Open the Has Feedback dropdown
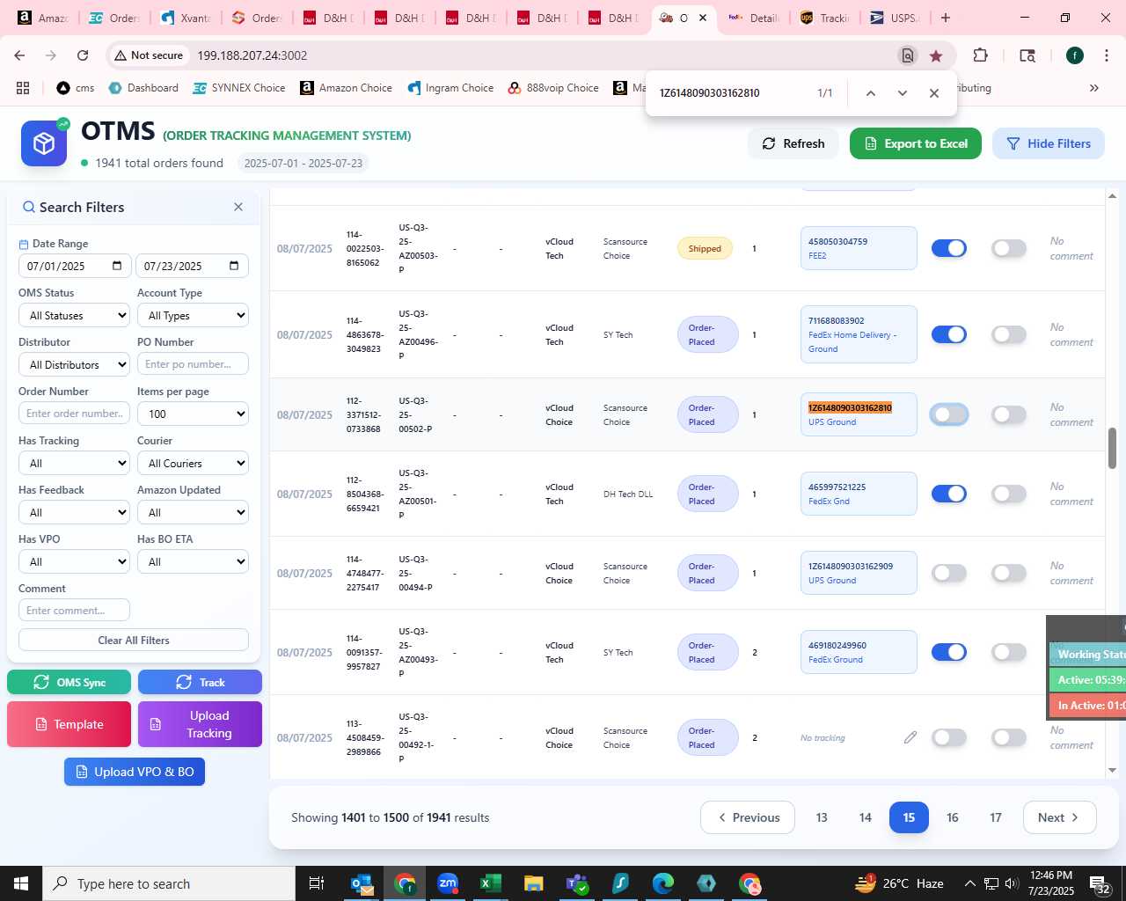This screenshot has height=901, width=1126. coord(74,512)
